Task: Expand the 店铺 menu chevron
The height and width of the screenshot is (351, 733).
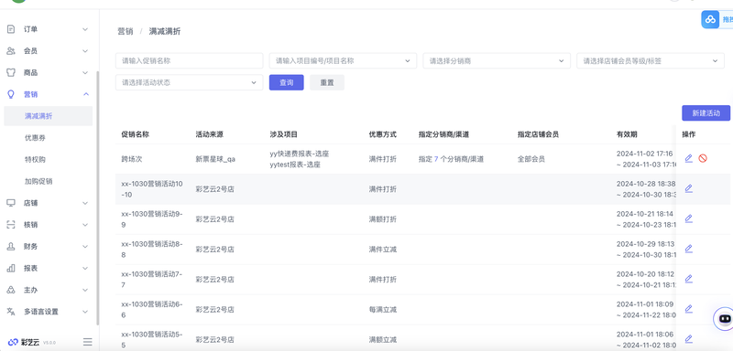Action: (85, 203)
